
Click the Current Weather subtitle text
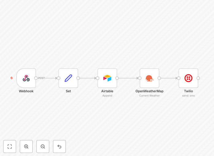pyautogui.click(x=150, y=96)
